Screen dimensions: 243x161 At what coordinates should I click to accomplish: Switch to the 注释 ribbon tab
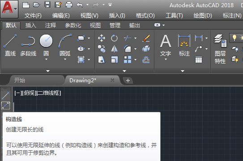pyautogui.click(x=51, y=25)
